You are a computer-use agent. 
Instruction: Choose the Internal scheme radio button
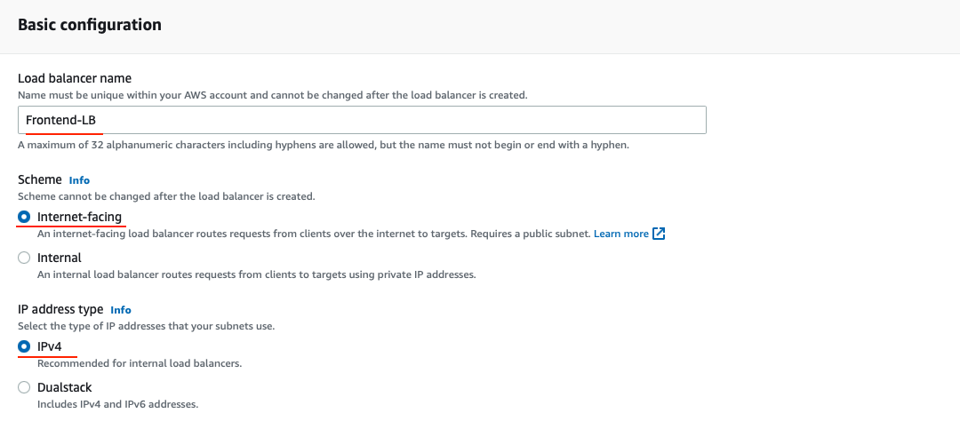click(24, 258)
